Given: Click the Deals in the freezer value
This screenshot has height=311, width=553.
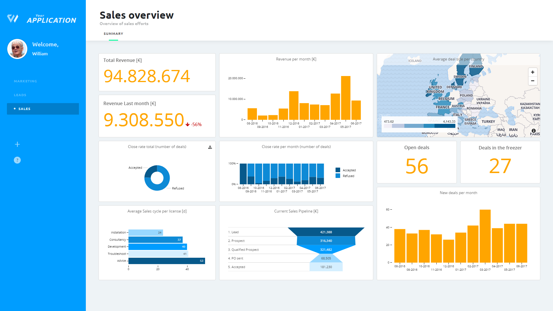Looking at the screenshot, I should pos(500,166).
